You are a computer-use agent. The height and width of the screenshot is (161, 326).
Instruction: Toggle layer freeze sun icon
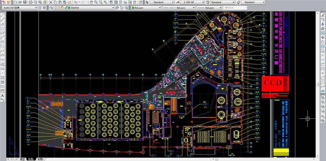coord(59,8)
